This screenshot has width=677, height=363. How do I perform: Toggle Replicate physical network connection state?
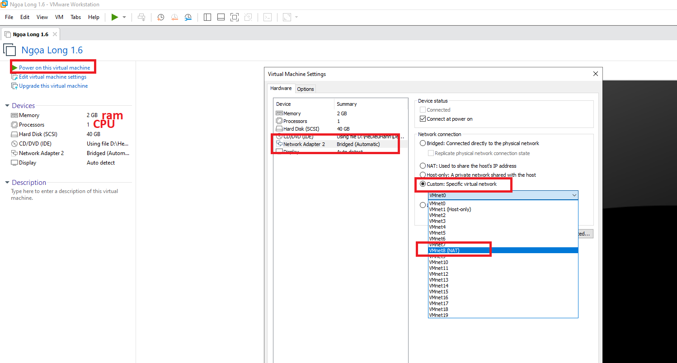click(431, 153)
